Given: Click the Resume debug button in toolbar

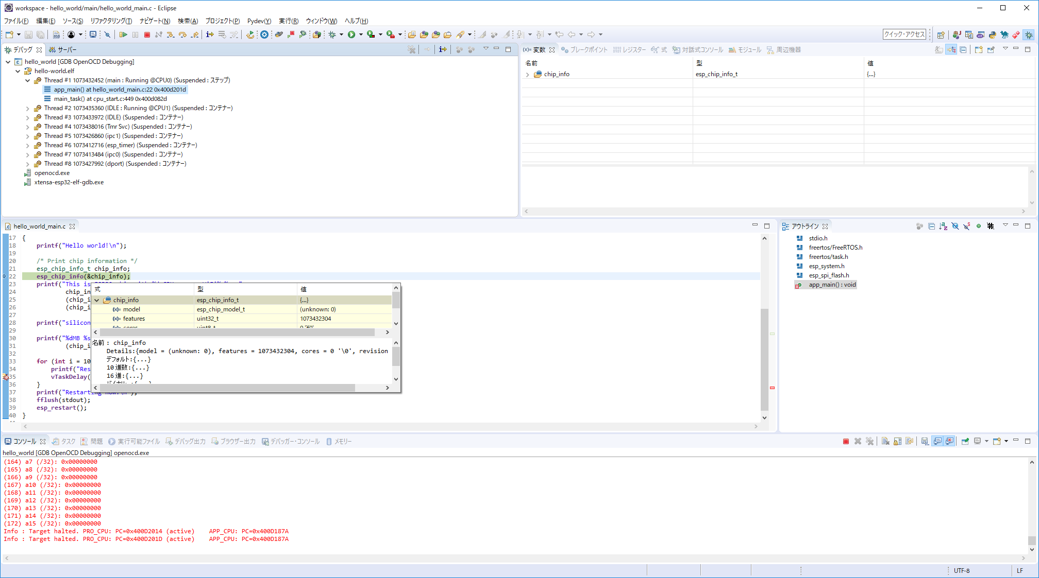Looking at the screenshot, I should pos(123,34).
